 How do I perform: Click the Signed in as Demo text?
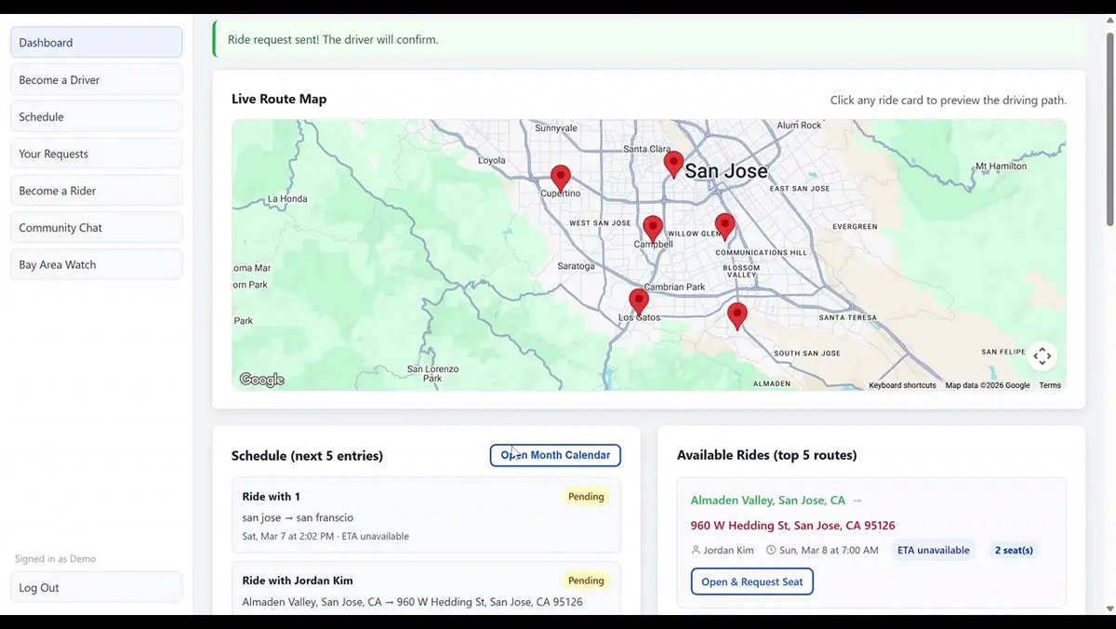(55, 559)
